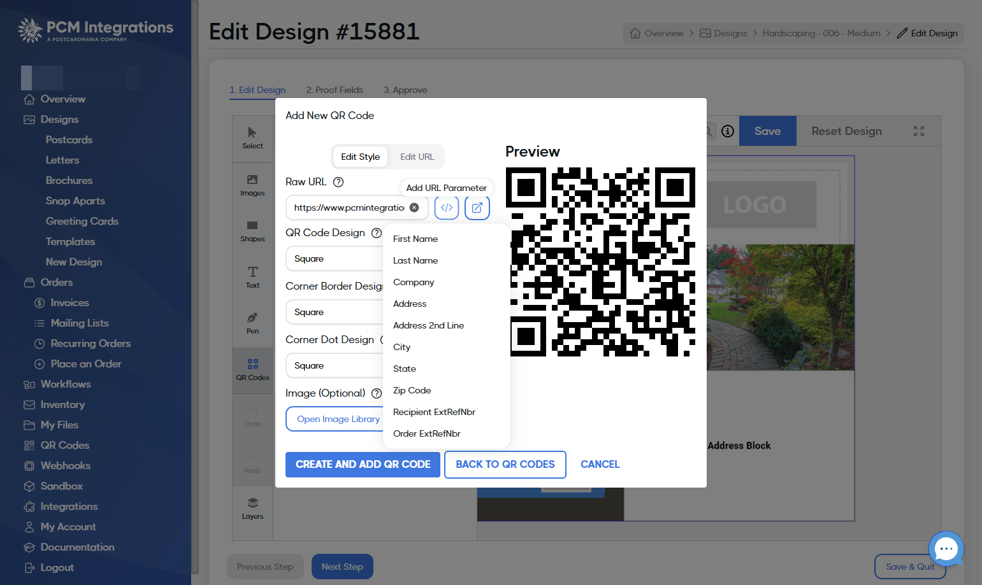Open the Raw URL in new tab icon
This screenshot has width=982, height=585.
tap(477, 208)
